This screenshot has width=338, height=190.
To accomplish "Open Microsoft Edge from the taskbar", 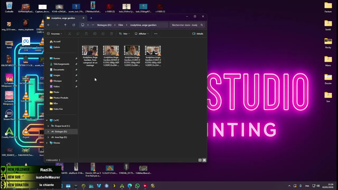I will [x=130, y=186].
